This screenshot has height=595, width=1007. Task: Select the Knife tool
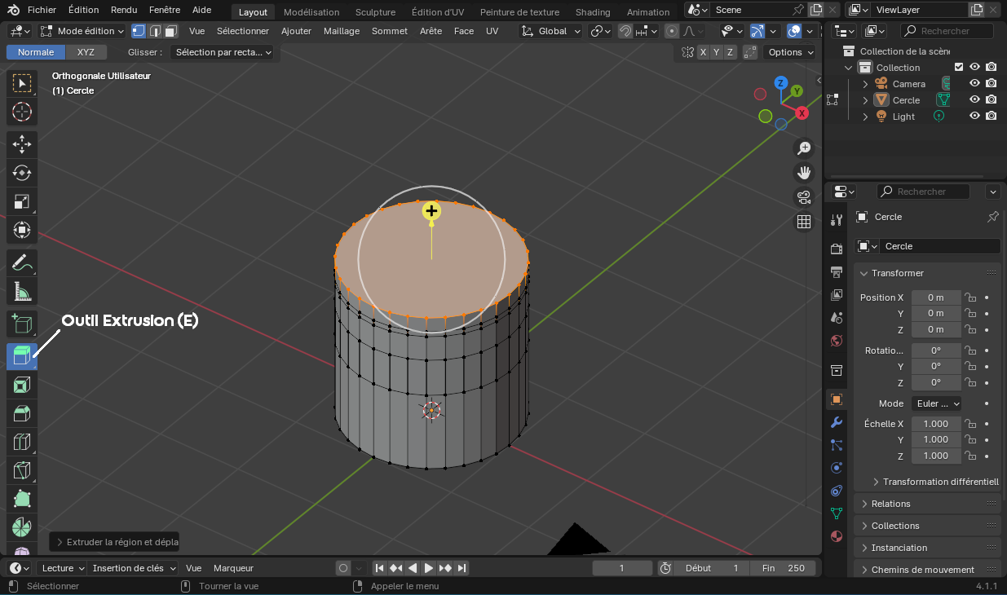tap(22, 470)
